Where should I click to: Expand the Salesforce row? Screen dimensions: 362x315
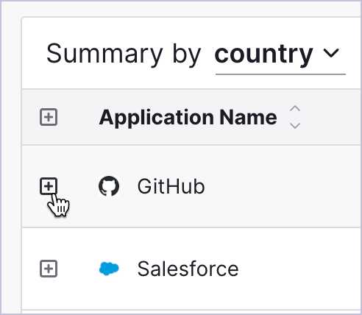pyautogui.click(x=49, y=269)
